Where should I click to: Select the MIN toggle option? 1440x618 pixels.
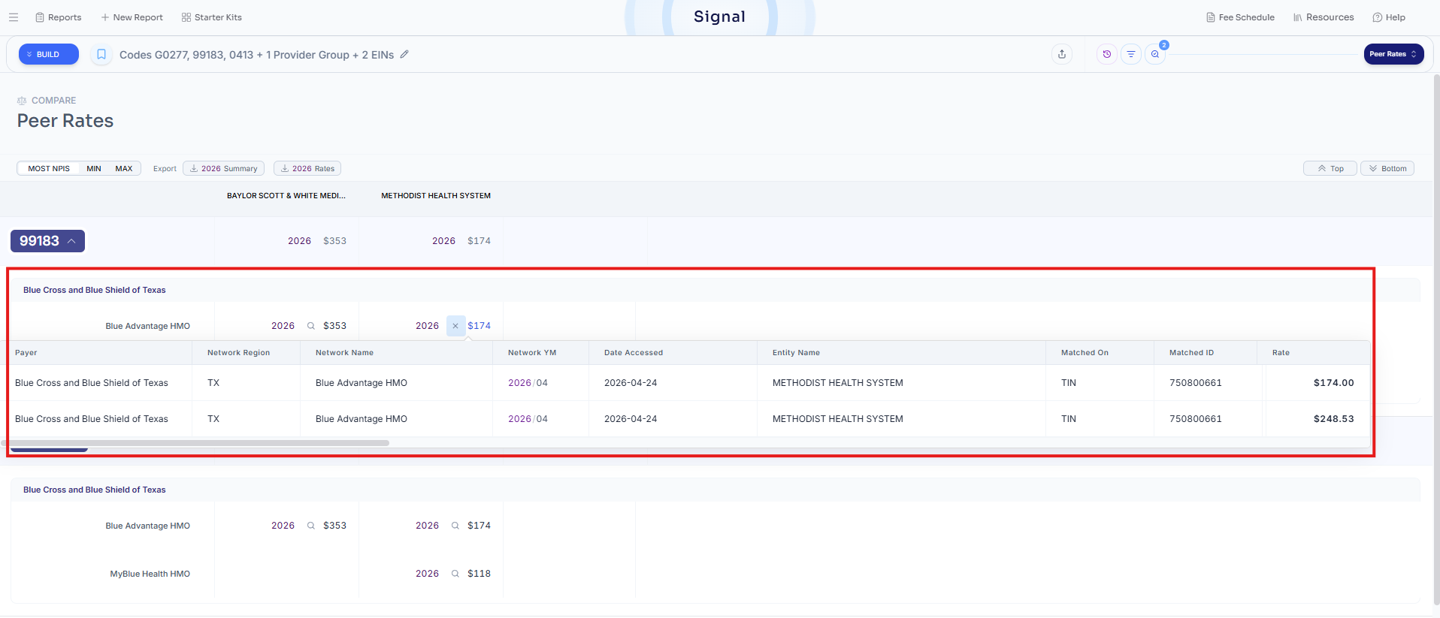94,169
